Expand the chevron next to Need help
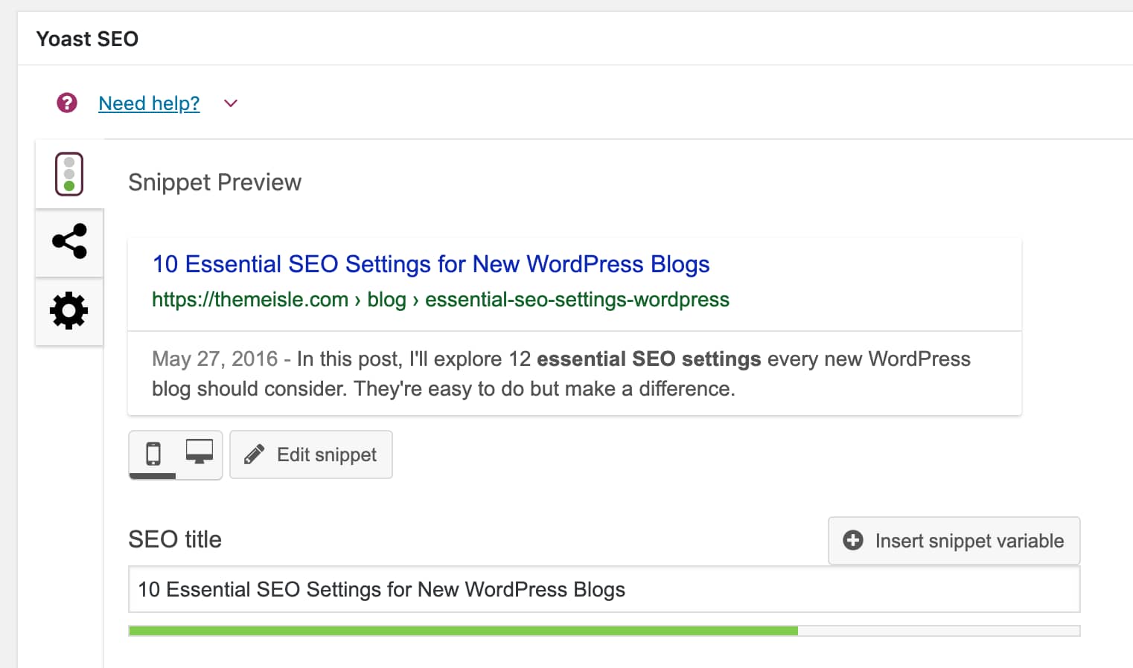The image size is (1133, 668). 231,103
